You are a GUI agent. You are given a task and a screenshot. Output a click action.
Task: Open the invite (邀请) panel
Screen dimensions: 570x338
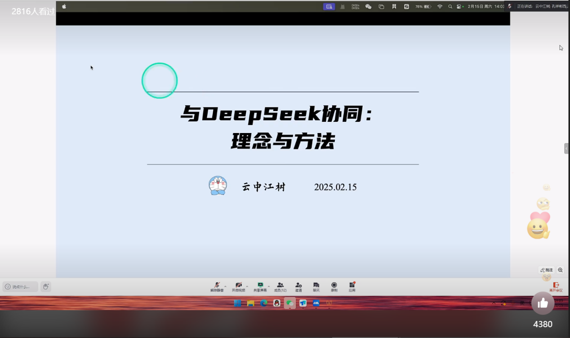pyautogui.click(x=298, y=287)
